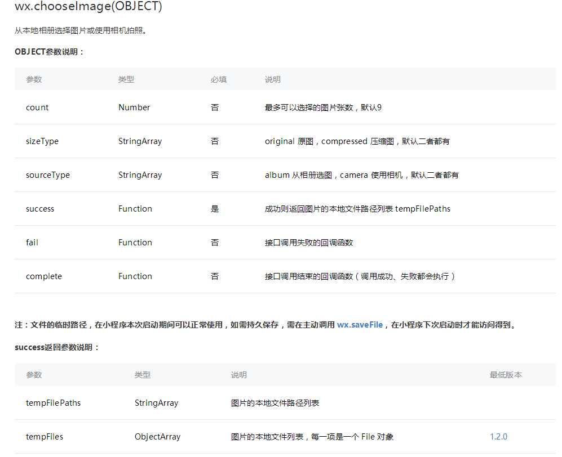Select the fail parameter name
Image resolution: width=562 pixels, height=457 pixels.
[x=32, y=242]
